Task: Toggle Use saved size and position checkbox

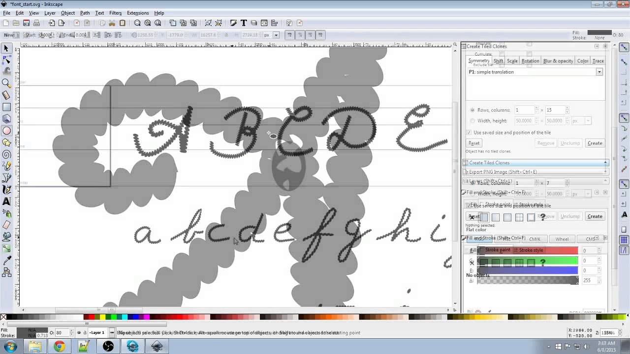Action: [x=469, y=133]
